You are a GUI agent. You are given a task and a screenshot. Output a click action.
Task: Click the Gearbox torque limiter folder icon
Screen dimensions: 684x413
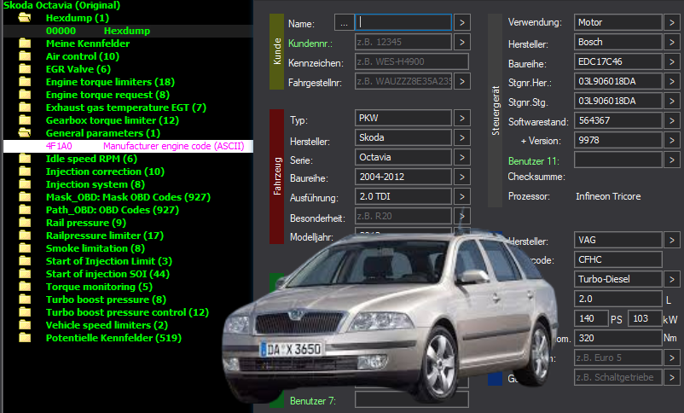point(25,120)
